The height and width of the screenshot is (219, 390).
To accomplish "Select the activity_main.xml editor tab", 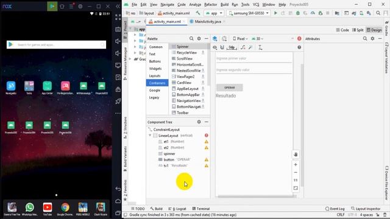I will tap(167, 22).
